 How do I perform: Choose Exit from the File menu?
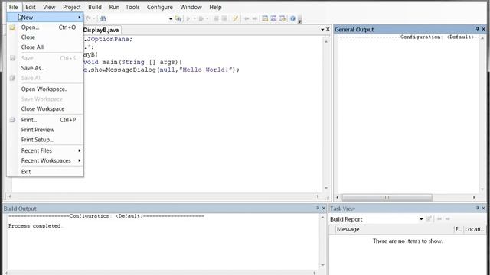click(x=45, y=171)
